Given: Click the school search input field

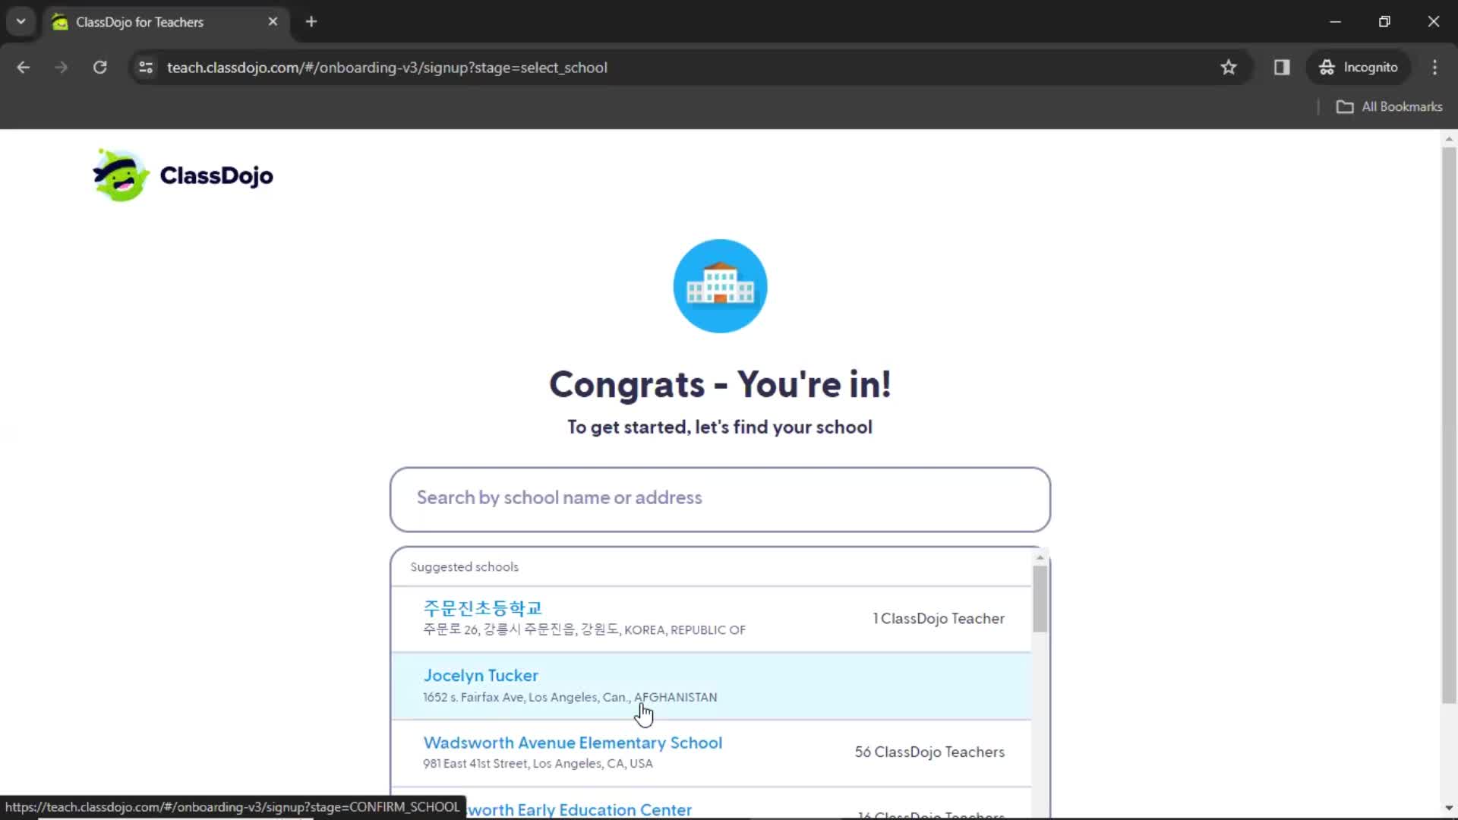Looking at the screenshot, I should (721, 497).
